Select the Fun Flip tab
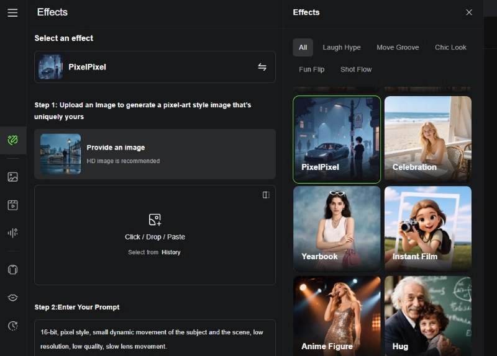This screenshot has width=497, height=356. point(312,69)
